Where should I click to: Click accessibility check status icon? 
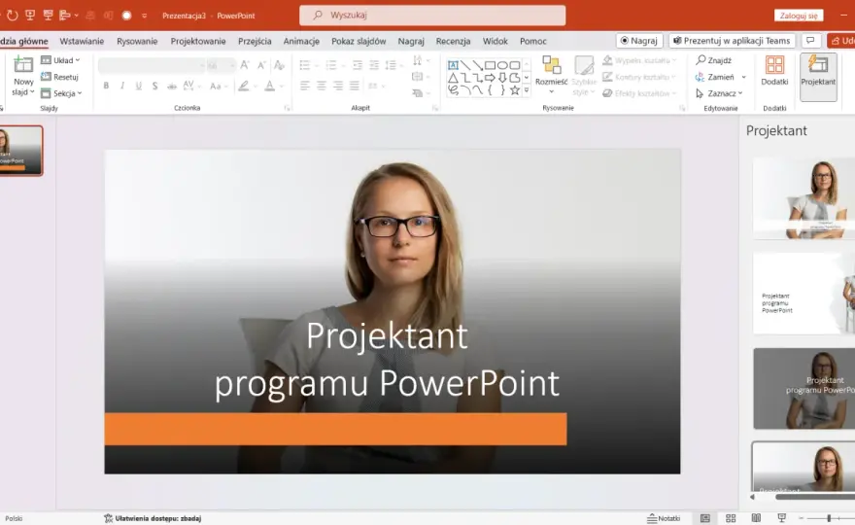coord(109,518)
